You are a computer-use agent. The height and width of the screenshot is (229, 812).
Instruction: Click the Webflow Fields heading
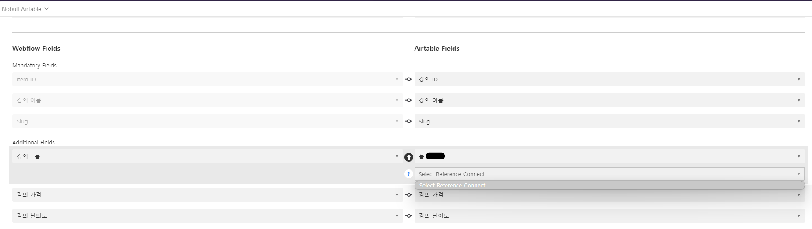point(36,49)
